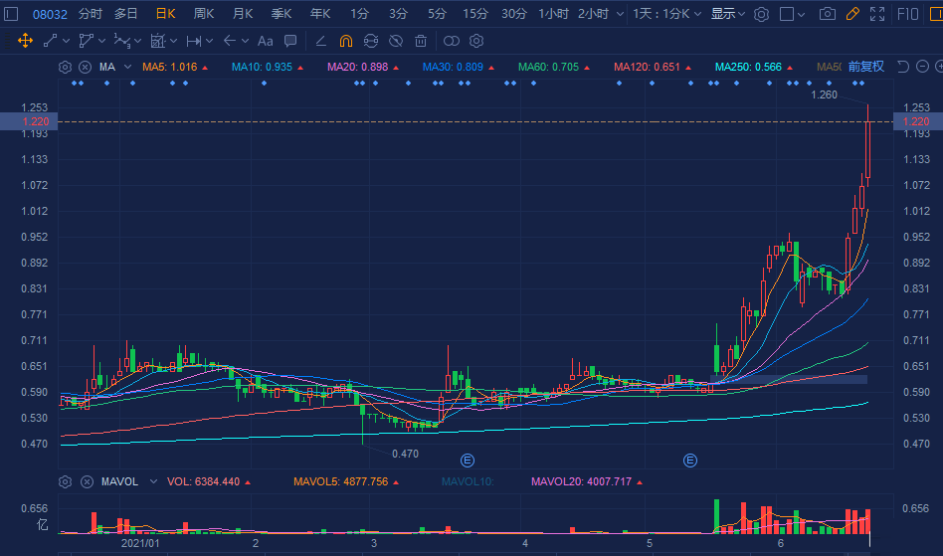Add a comment bubble annotation
This screenshot has width=943, height=556.
pyautogui.click(x=290, y=41)
